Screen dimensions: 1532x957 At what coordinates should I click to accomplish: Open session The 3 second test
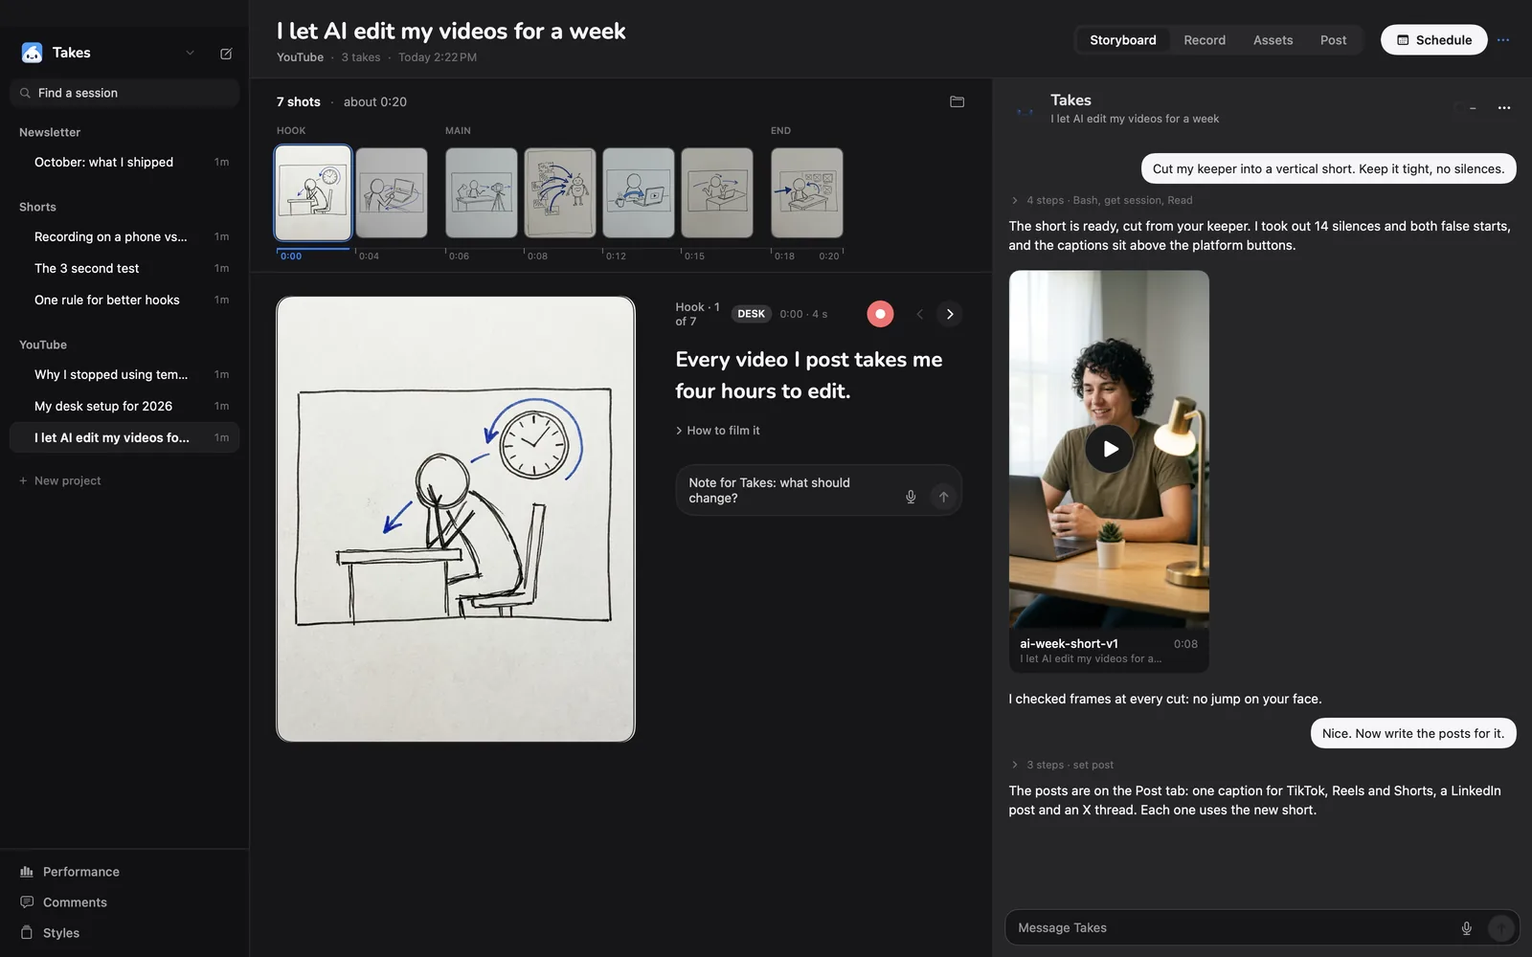point(124,268)
